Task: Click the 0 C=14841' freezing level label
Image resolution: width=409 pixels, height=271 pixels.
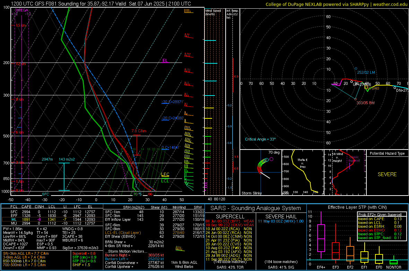Action: click(171, 147)
